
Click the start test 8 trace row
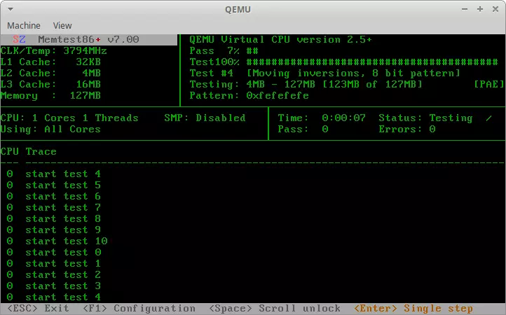(x=53, y=219)
